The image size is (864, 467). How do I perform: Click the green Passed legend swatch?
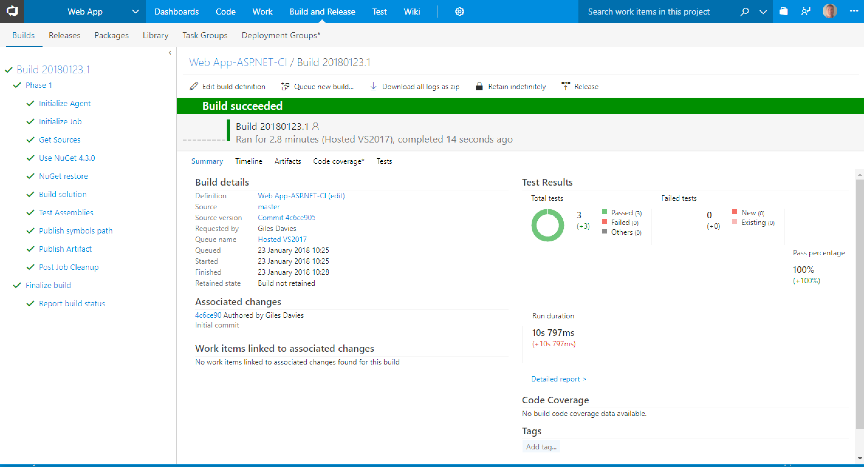click(604, 212)
